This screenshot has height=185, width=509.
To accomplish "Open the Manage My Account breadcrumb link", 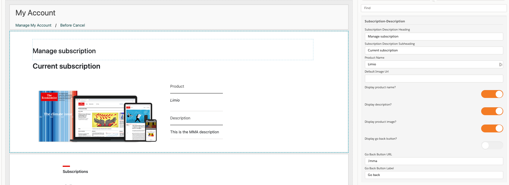I will [x=33, y=25].
